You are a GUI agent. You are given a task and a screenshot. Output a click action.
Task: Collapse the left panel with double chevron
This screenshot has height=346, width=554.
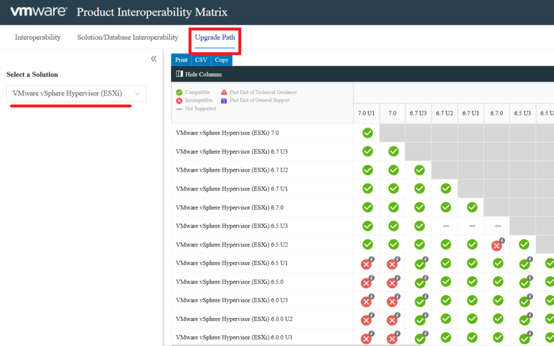click(x=154, y=59)
